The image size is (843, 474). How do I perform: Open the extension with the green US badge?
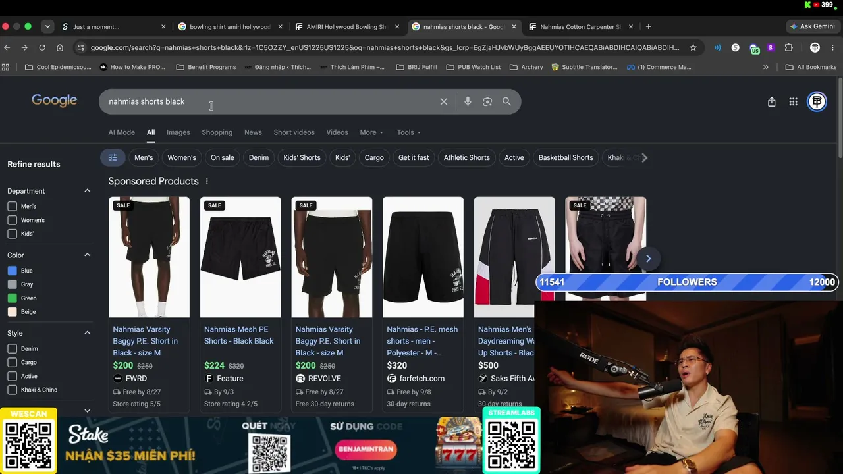[753, 48]
